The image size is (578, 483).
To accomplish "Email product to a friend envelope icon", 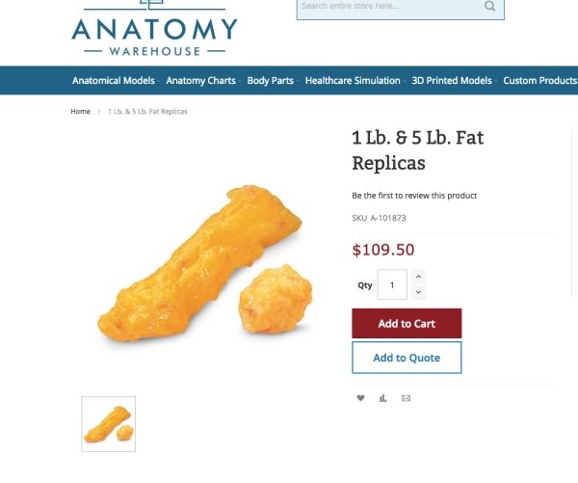I will [x=406, y=398].
